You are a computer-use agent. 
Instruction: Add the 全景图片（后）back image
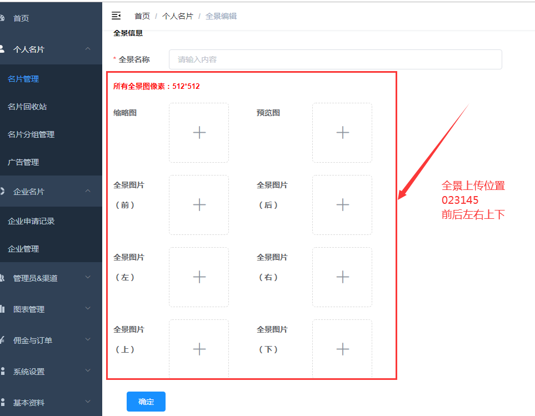click(x=342, y=205)
